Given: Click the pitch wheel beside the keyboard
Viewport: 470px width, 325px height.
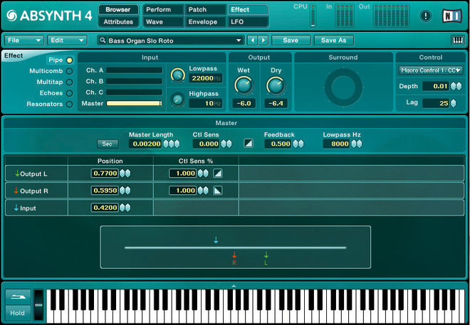Looking at the screenshot, I should click(x=38, y=304).
